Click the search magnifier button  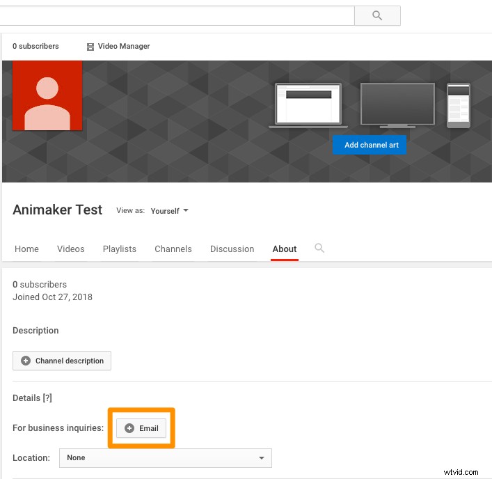coord(377,15)
